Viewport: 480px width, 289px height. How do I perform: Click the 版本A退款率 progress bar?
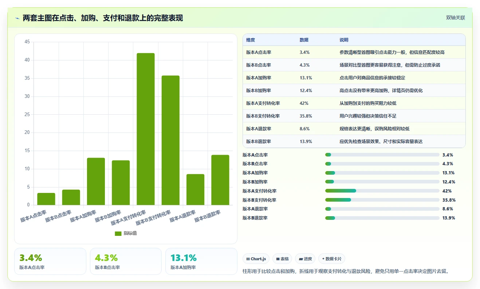click(x=382, y=209)
